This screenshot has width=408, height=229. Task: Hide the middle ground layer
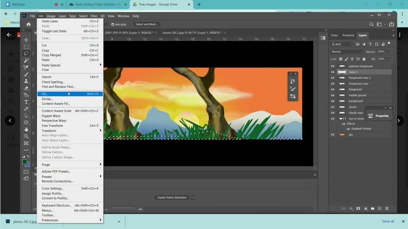point(333,95)
